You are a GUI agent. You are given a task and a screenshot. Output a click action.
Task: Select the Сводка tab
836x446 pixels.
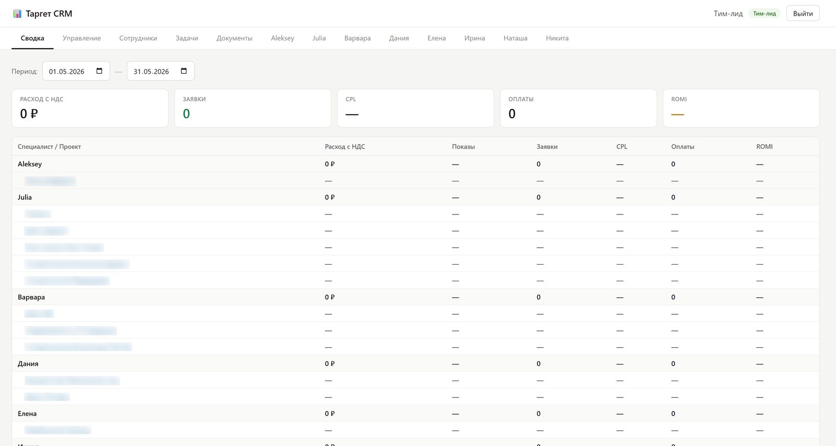click(x=32, y=38)
